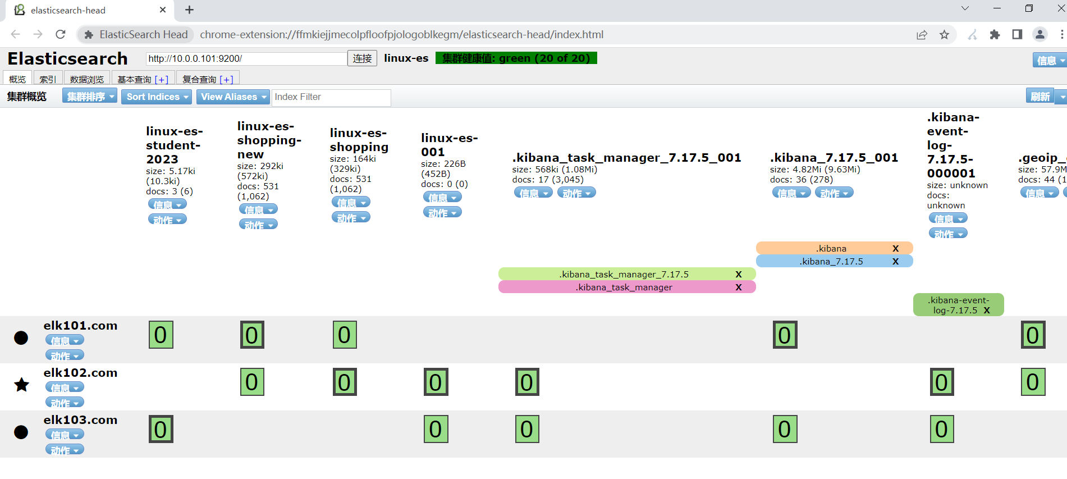The height and width of the screenshot is (479, 1067).
Task: Open the top-right 信息 menu in the header
Action: pos(1050,60)
